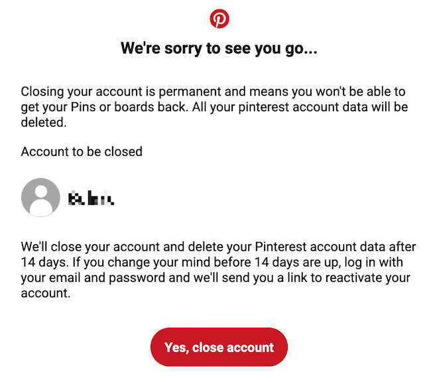This screenshot has height=382, width=431.
Task: Click the final lone word "account."
Action: 46,293
